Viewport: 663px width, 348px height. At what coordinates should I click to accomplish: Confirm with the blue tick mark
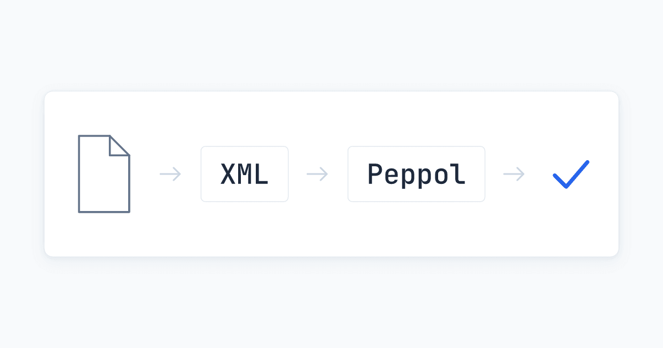click(571, 174)
